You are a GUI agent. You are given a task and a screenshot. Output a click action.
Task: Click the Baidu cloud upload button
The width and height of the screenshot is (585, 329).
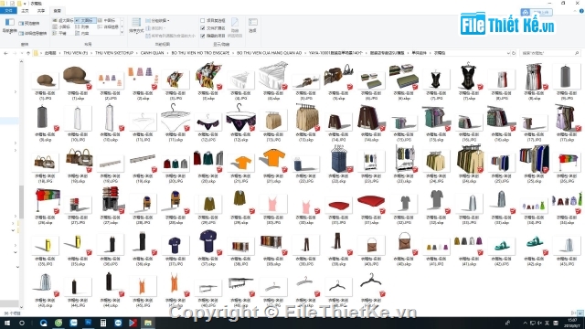[x=537, y=12]
